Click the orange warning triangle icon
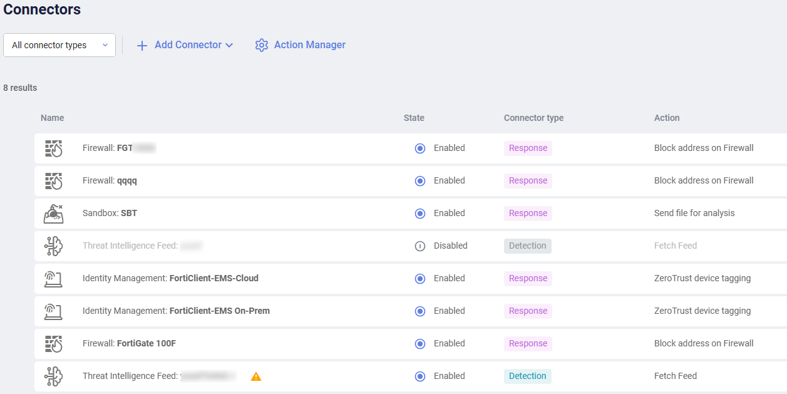The height and width of the screenshot is (394, 787). 256,376
